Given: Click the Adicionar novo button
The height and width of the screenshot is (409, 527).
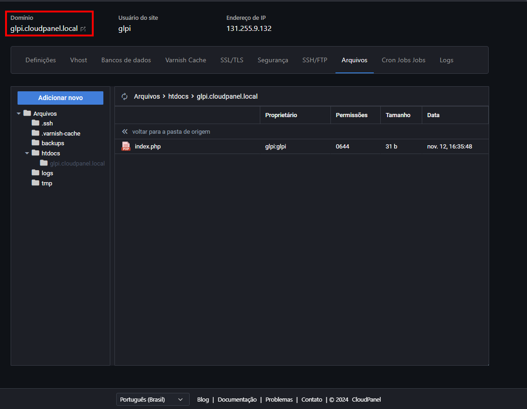Looking at the screenshot, I should pyautogui.click(x=60, y=98).
